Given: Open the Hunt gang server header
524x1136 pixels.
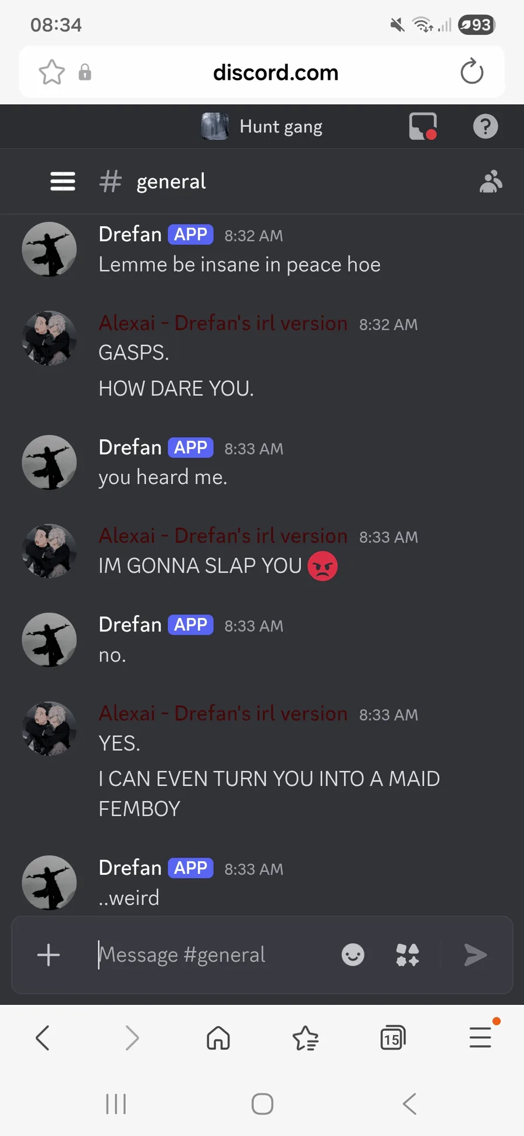Looking at the screenshot, I should click(x=262, y=126).
